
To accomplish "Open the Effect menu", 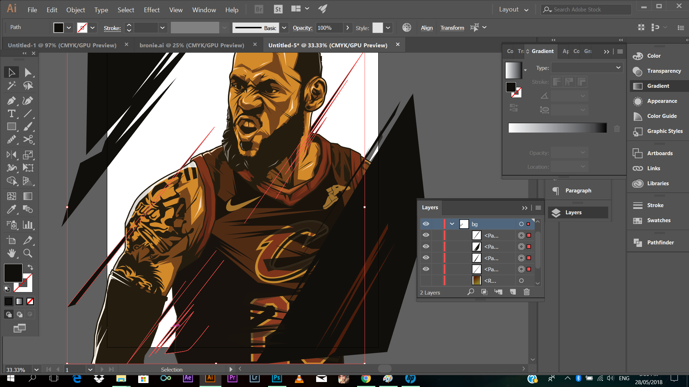I will [x=151, y=10].
